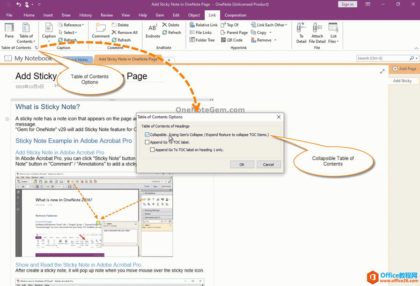The width and height of the screenshot is (420, 286).
Task: Switch to the Home tab
Action: 29,15
